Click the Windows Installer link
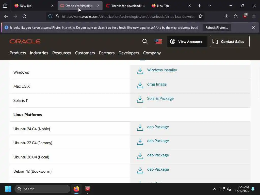The height and width of the screenshot is (195, 260). (x=162, y=70)
